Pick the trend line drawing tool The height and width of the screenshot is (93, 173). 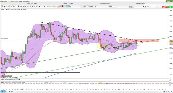(x=11, y=6)
